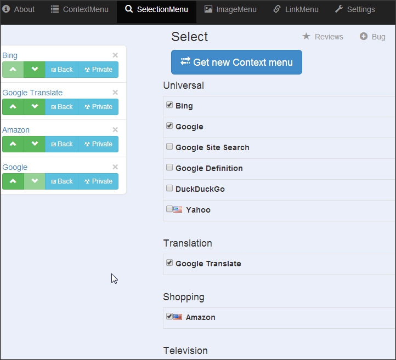The height and width of the screenshot is (360, 396).
Task: Open the Settings tab
Action: [355, 9]
